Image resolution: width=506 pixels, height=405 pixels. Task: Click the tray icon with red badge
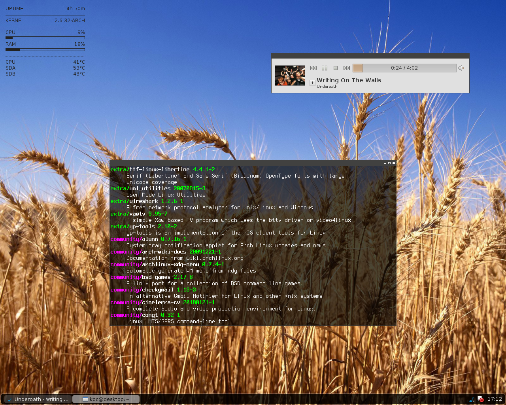tap(480, 399)
